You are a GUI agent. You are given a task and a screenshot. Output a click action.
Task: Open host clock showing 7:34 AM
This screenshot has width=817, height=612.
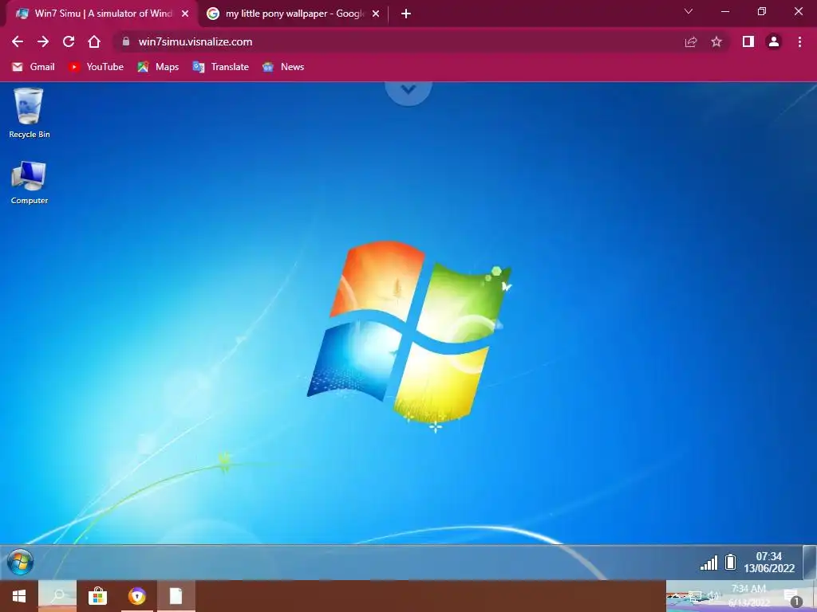click(x=748, y=596)
